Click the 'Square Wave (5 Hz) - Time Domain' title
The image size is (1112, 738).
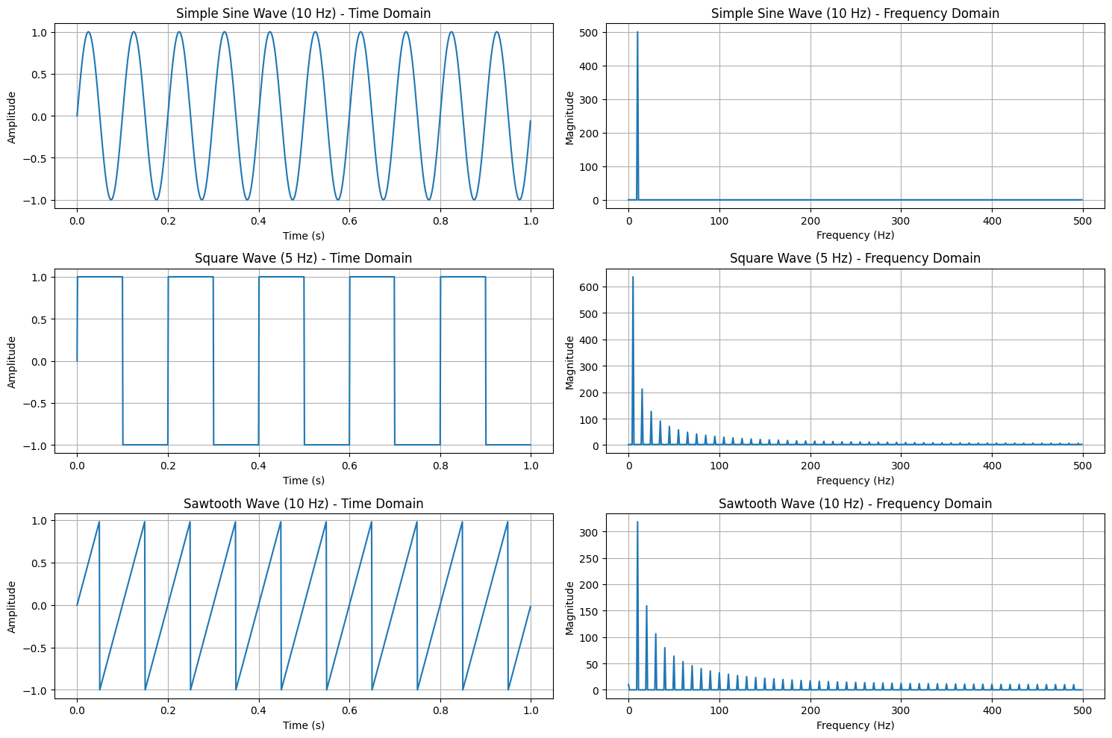point(303,258)
